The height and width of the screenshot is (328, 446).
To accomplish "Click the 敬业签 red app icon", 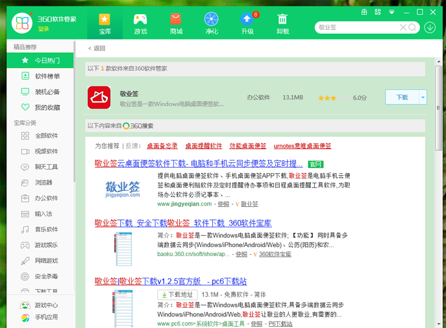I will click(x=99, y=97).
